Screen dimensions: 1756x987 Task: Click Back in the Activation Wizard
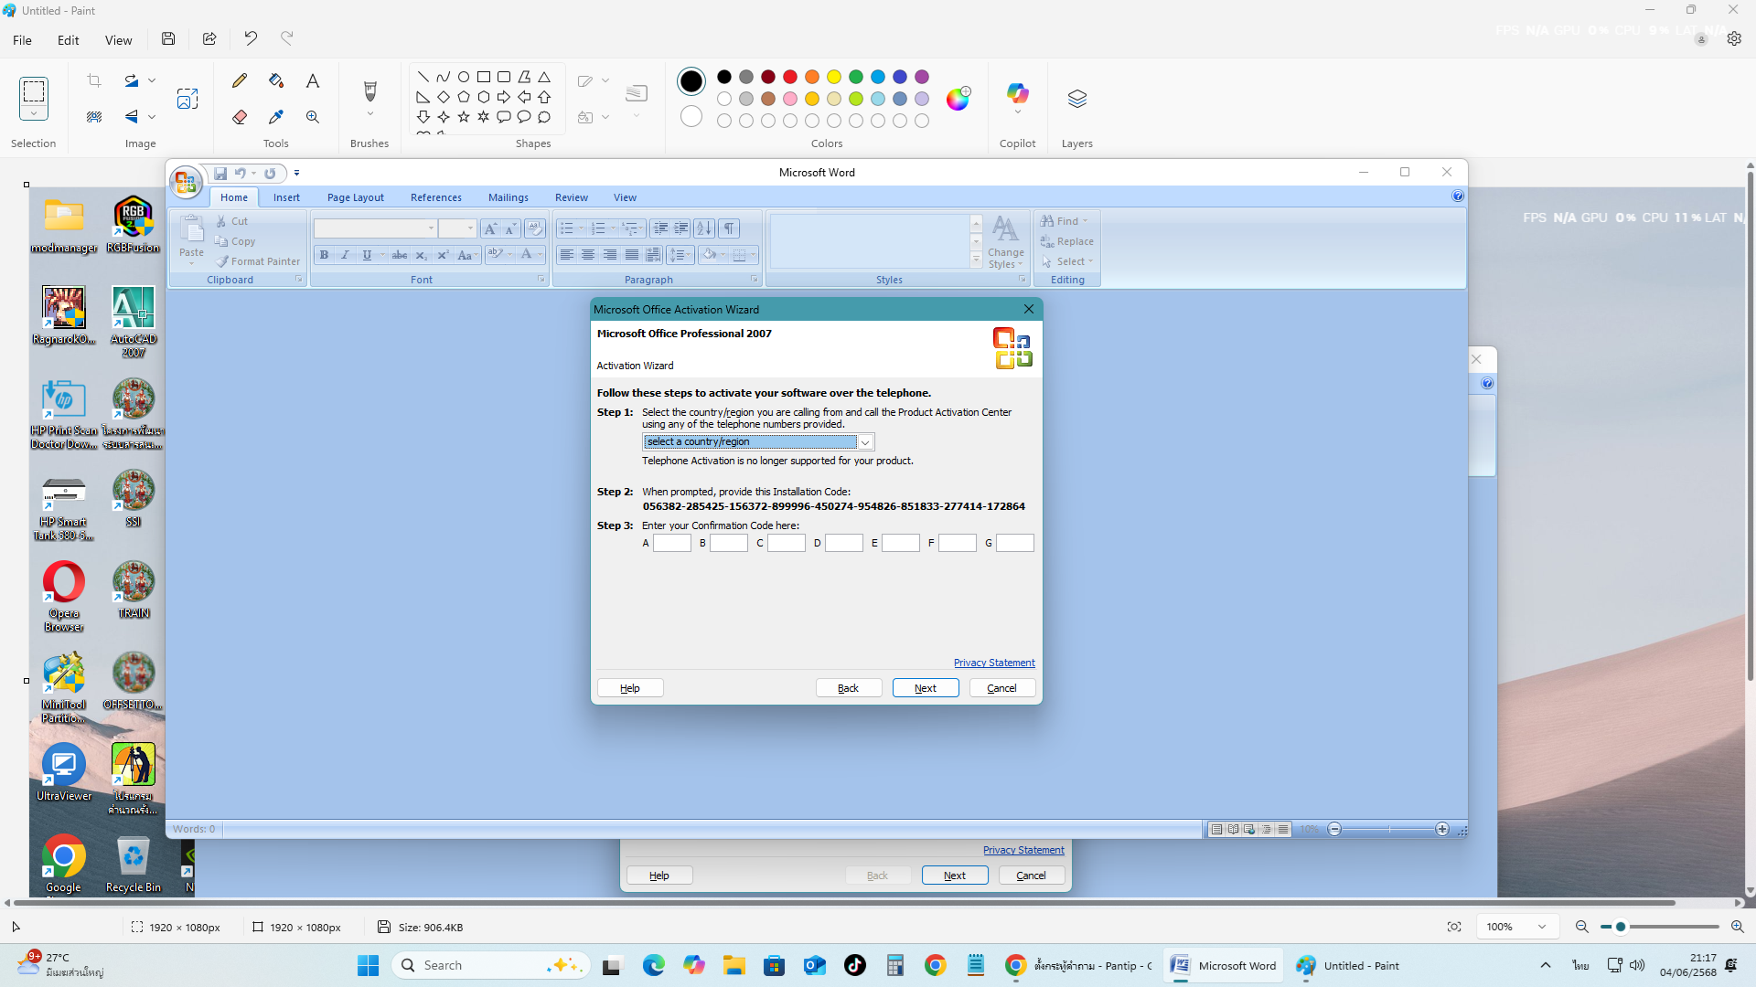pos(849,688)
